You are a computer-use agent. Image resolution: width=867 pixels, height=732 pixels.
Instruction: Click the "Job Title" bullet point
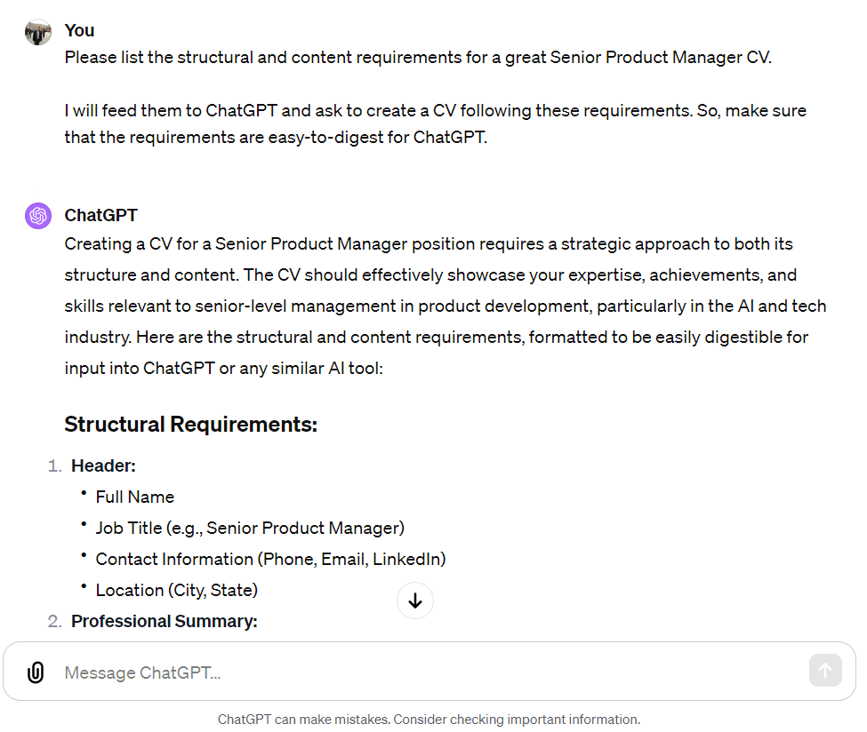click(x=250, y=528)
